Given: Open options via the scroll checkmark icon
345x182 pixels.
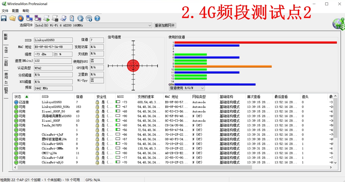Looking at the screenshot, I should (x=64, y=18).
